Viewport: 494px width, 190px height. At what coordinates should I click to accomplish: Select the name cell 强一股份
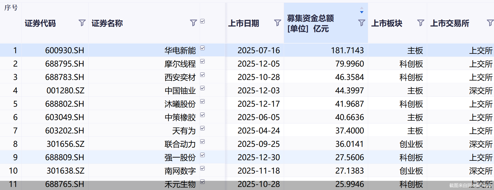(180, 157)
